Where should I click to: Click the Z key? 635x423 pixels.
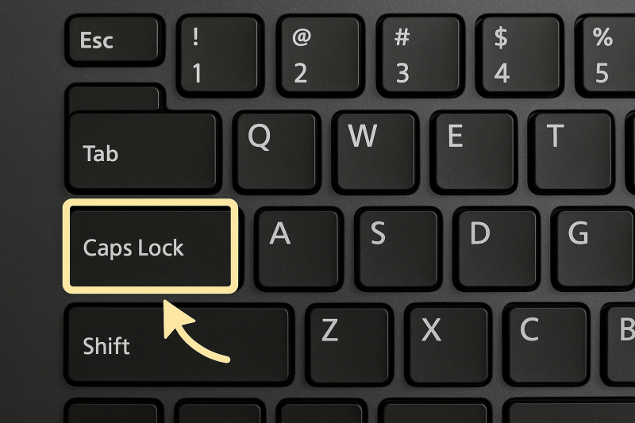(x=349, y=344)
